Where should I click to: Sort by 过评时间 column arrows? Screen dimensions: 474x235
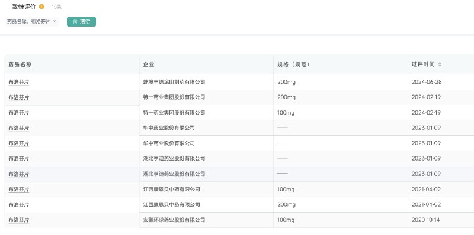pyautogui.click(x=440, y=64)
